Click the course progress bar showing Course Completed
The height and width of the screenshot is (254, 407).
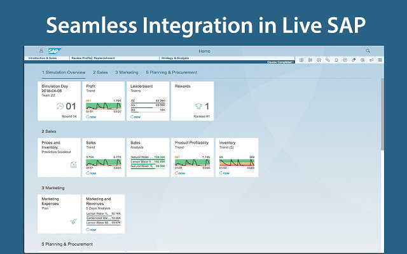(160, 62)
